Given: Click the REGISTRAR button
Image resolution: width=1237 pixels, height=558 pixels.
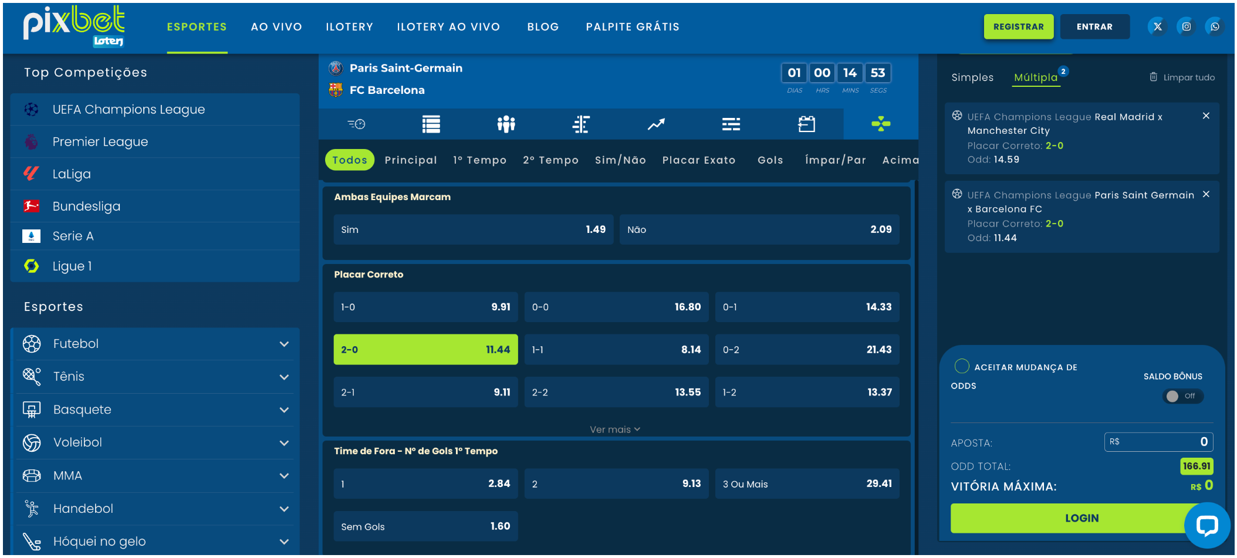Looking at the screenshot, I should point(1019,26).
